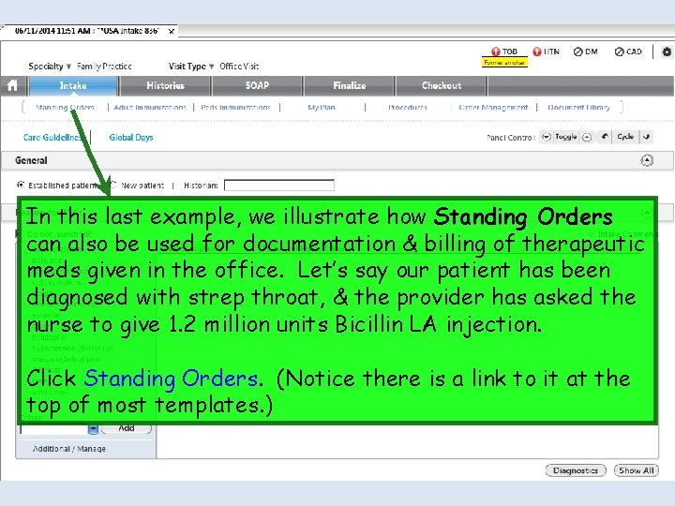Open the Standing Orders link
Screen dimensions: 675x506
[x=65, y=107]
